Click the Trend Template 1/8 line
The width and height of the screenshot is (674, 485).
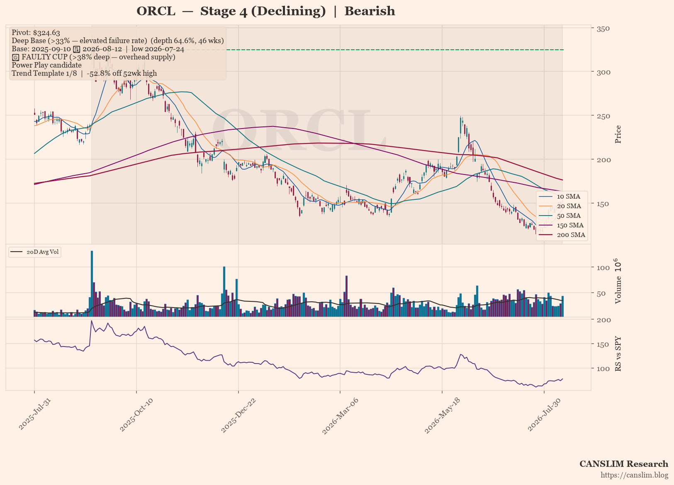click(84, 73)
